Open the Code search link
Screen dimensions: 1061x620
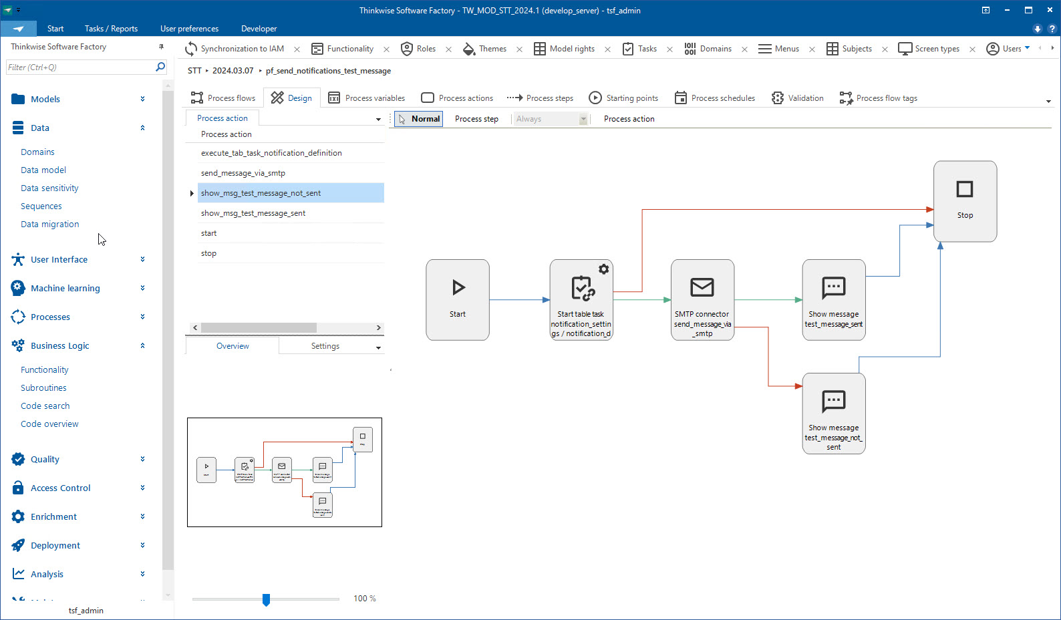pos(45,406)
